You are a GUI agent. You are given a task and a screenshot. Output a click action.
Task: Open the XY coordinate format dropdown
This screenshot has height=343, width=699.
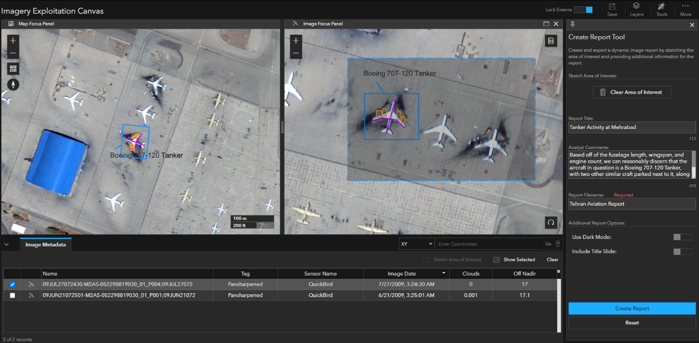tap(416, 244)
